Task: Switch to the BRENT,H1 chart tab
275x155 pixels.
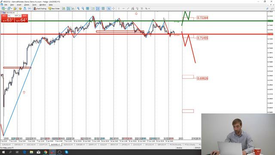Action: click(x=114, y=145)
